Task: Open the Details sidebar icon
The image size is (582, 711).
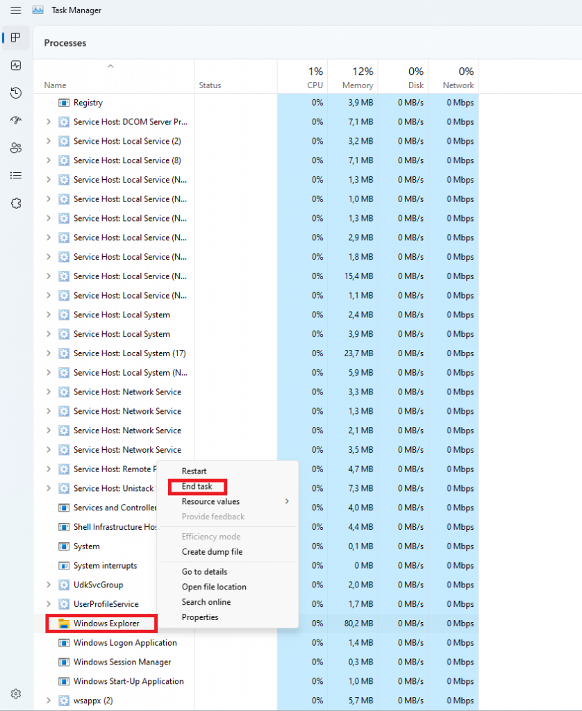Action: point(16,176)
